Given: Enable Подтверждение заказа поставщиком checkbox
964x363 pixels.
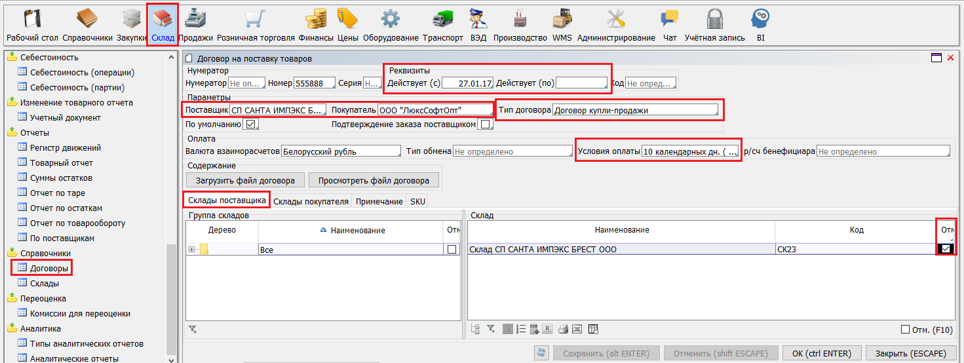Looking at the screenshot, I should (x=485, y=124).
